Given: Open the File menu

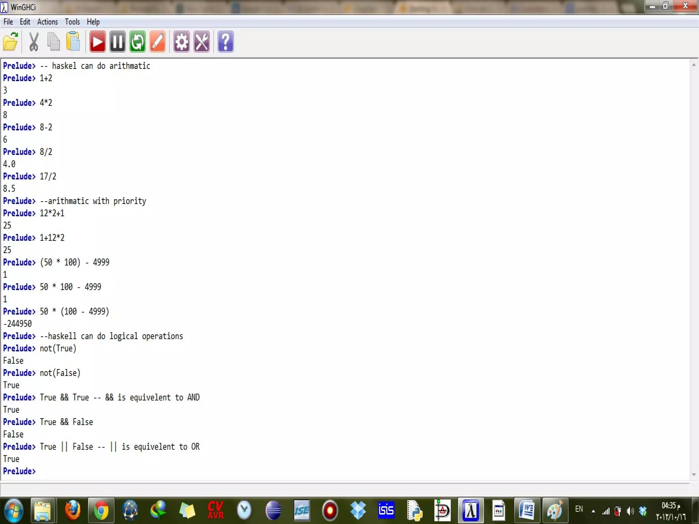Looking at the screenshot, I should point(8,22).
